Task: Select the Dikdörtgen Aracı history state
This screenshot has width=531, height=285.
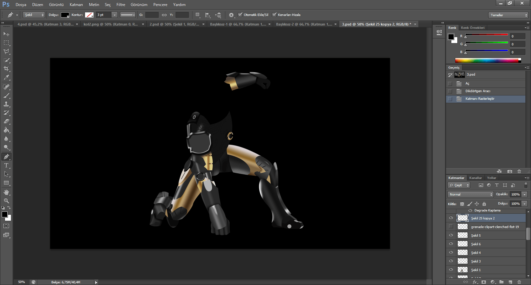Action: click(486, 91)
